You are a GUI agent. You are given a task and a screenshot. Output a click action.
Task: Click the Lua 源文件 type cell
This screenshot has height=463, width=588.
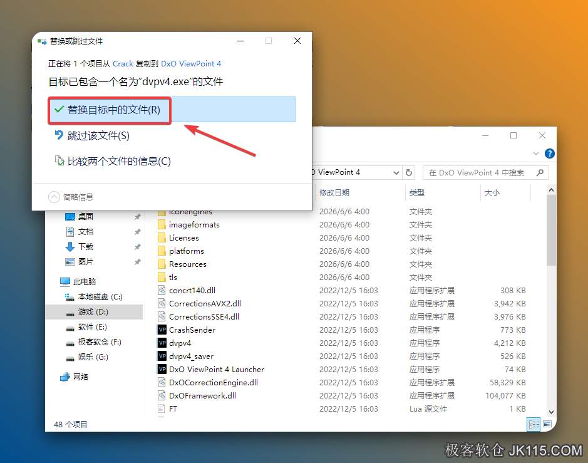pos(428,408)
